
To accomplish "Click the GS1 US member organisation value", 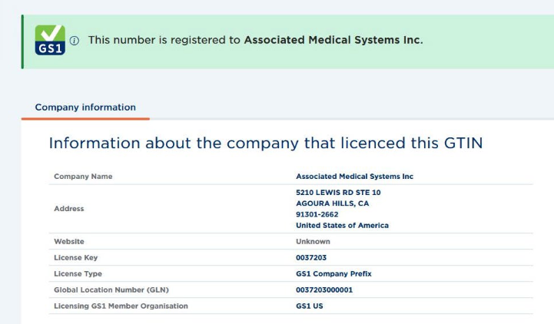I will point(309,306).
